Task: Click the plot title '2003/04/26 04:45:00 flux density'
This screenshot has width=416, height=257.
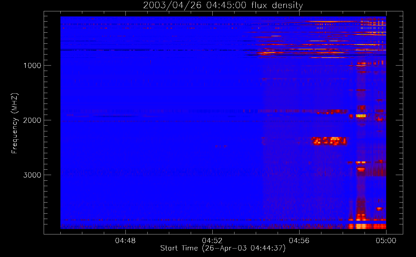Action: [223, 5]
